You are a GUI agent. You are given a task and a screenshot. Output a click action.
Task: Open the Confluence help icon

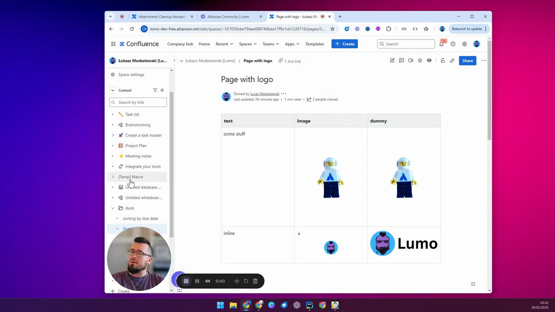pos(453,44)
